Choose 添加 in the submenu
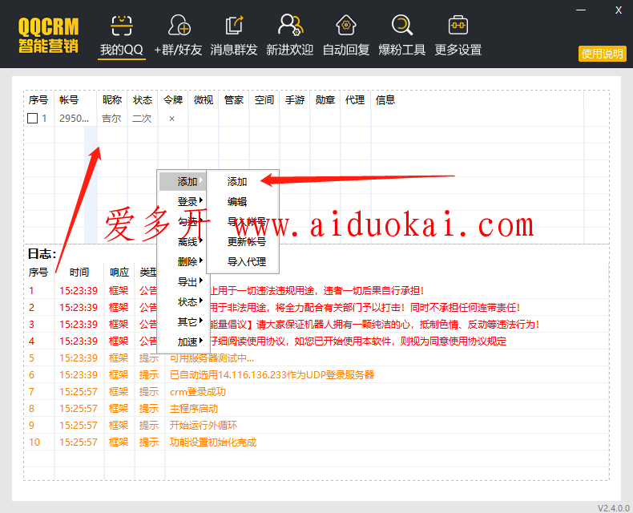 (237, 182)
